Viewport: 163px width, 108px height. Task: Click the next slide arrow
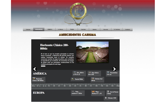pos(114,69)
